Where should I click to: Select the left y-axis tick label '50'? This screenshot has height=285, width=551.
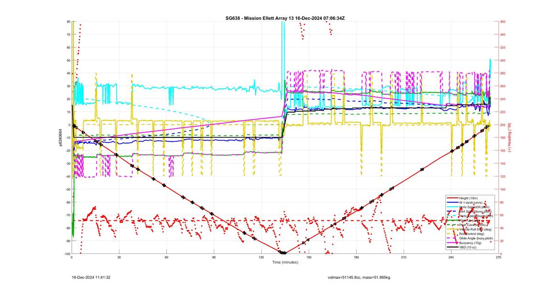(x=68, y=60)
